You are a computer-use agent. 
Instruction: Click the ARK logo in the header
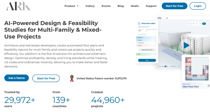18,6
